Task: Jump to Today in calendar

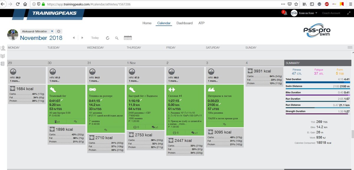Action: pos(95,38)
